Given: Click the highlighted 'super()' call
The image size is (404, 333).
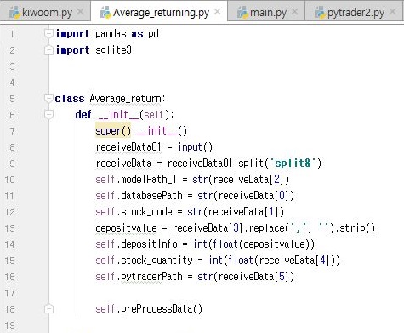Looking at the screenshot, I should pos(113,131).
